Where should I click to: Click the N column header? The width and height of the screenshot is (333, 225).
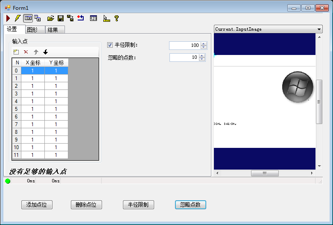point(17,63)
